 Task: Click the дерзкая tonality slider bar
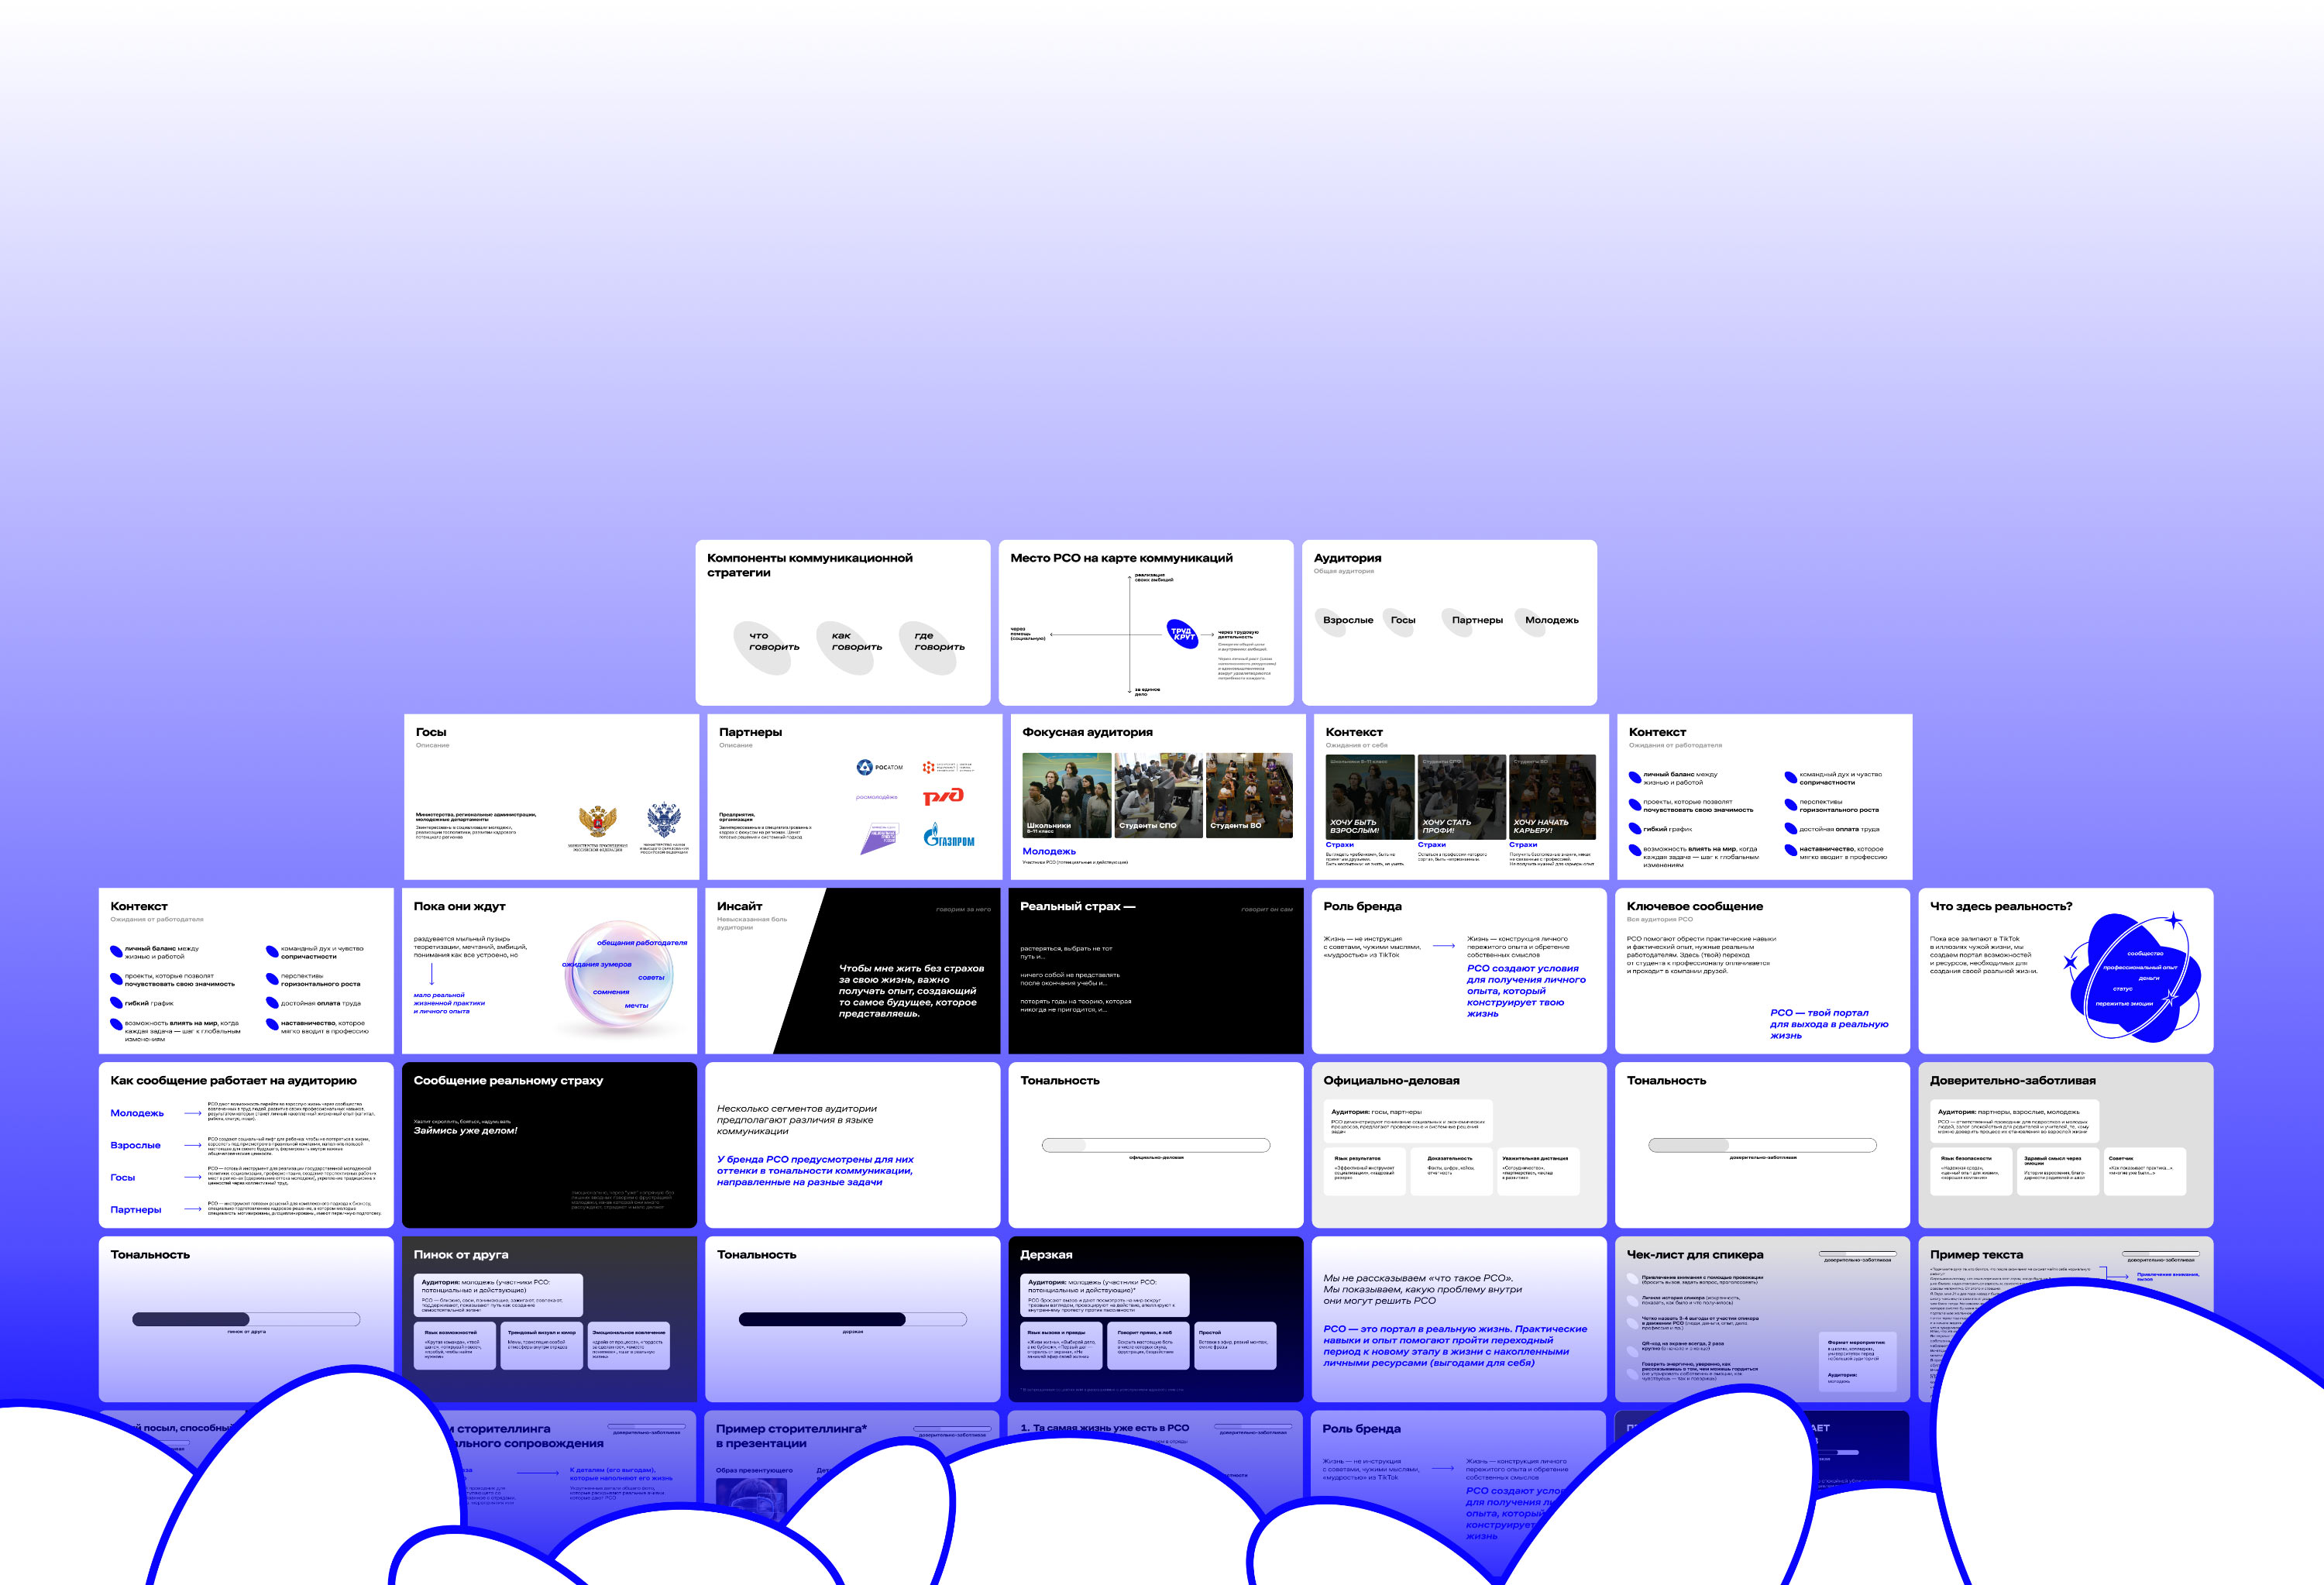[852, 1319]
